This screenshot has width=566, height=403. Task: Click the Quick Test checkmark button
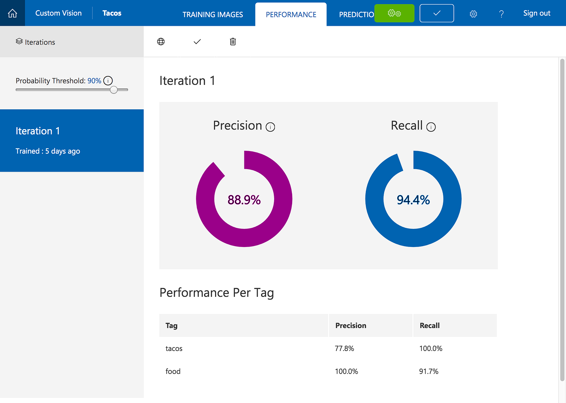point(437,13)
